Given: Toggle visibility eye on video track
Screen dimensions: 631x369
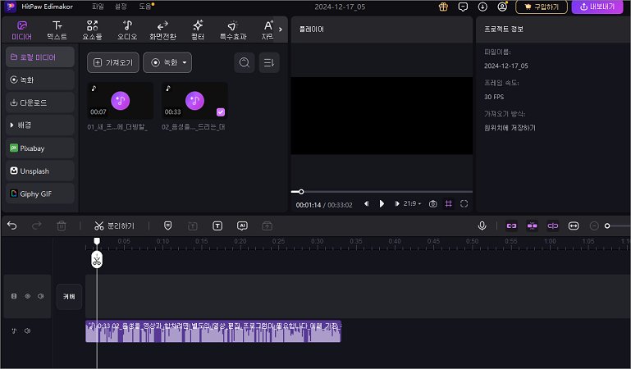Looking at the screenshot, I should click(26, 296).
